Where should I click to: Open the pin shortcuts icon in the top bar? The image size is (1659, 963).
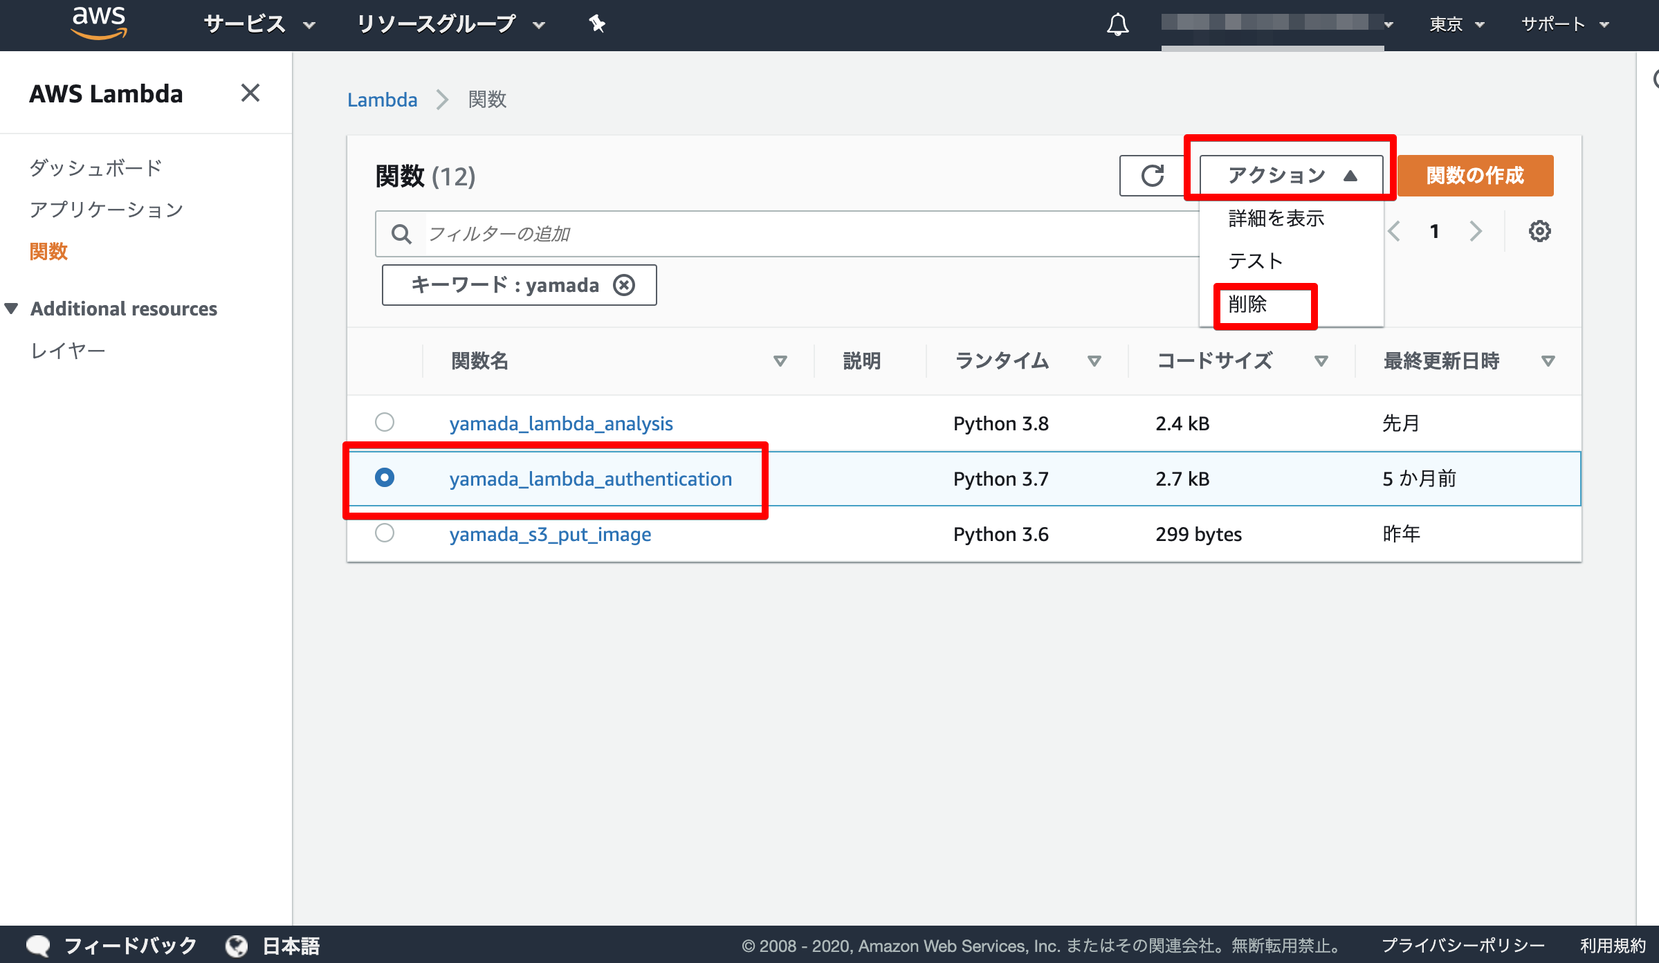(597, 24)
